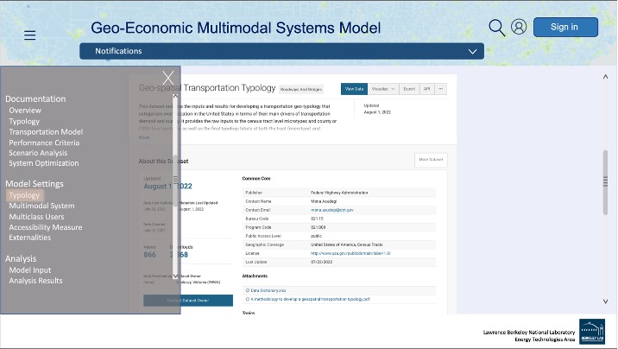
Task: Open System Optimization documentation
Action: coord(44,163)
